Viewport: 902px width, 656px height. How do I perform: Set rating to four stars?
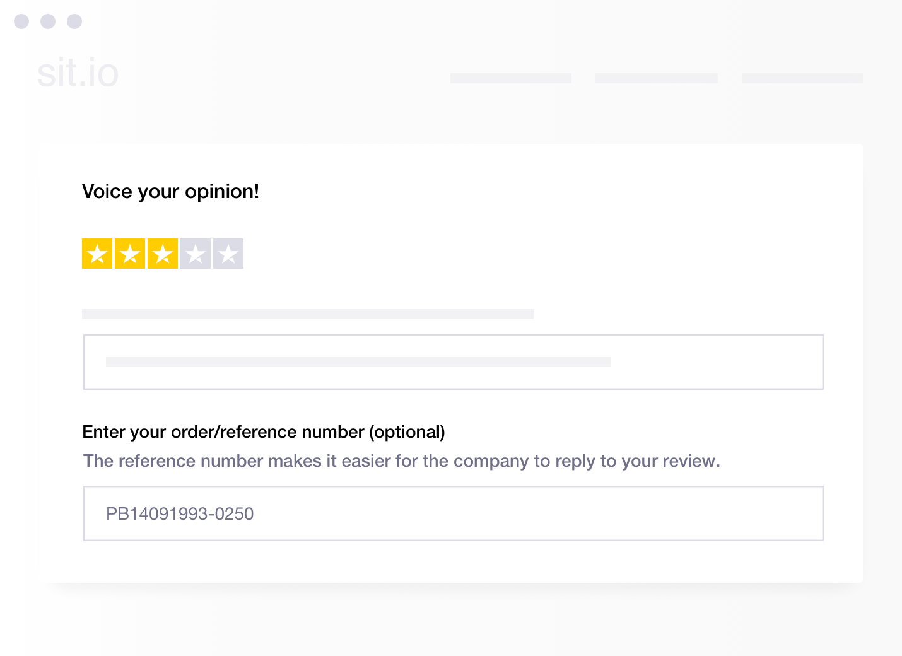pos(196,254)
